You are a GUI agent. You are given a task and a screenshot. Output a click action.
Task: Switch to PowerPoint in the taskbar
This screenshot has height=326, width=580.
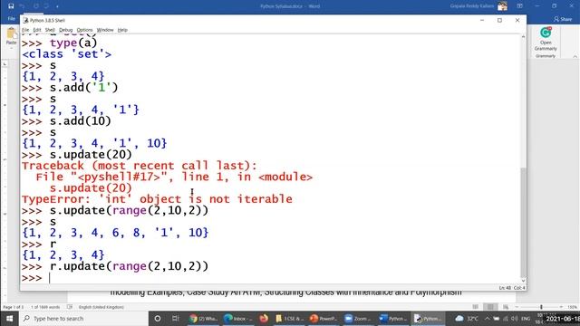tap(324, 318)
